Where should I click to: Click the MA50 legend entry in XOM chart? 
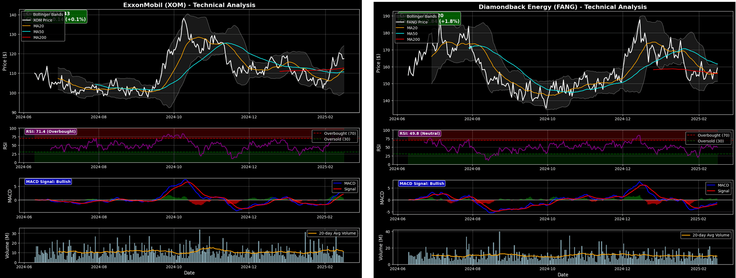[x=38, y=32]
